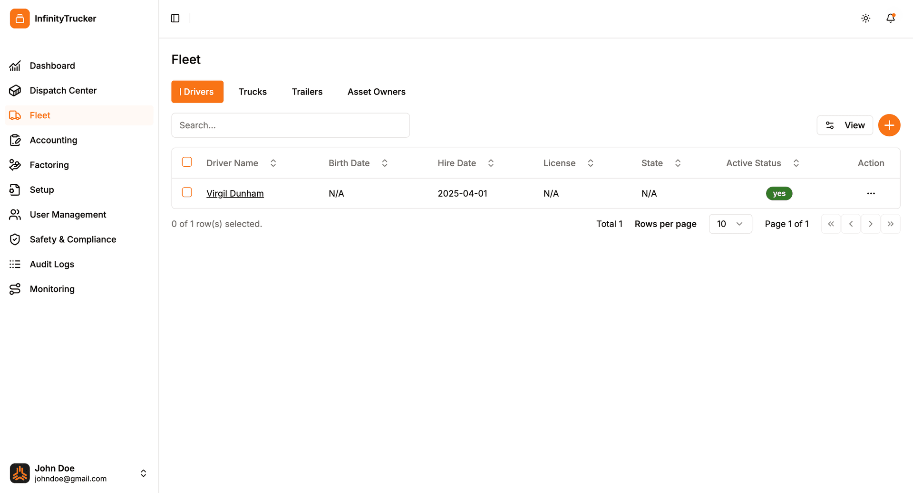The width and height of the screenshot is (913, 493).
Task: Navigate to Factoring
Action: tap(49, 165)
